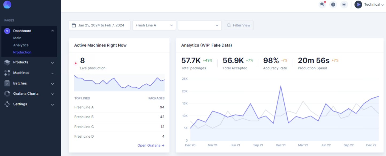Click the Settings sidebar icon

click(7, 104)
